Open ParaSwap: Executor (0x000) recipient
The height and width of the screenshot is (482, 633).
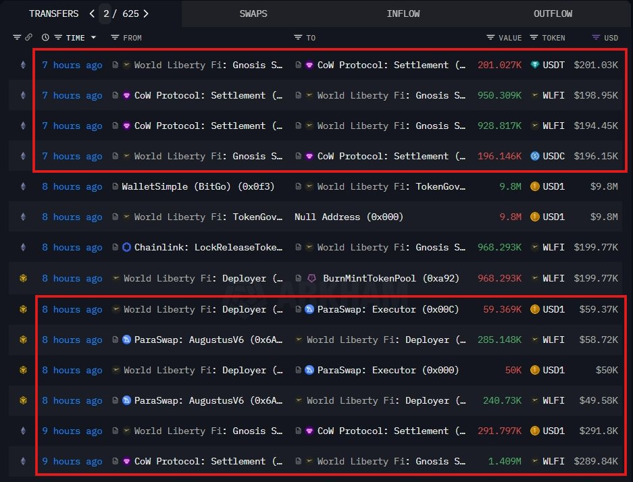coord(388,370)
